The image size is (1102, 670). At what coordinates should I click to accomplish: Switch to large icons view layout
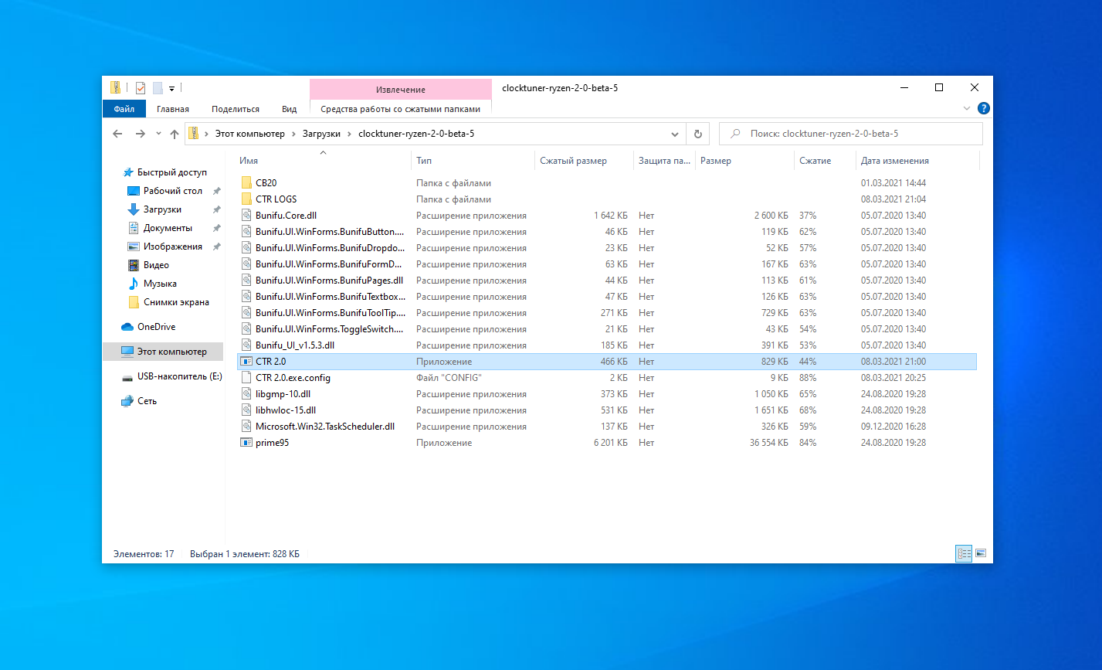[x=981, y=553]
